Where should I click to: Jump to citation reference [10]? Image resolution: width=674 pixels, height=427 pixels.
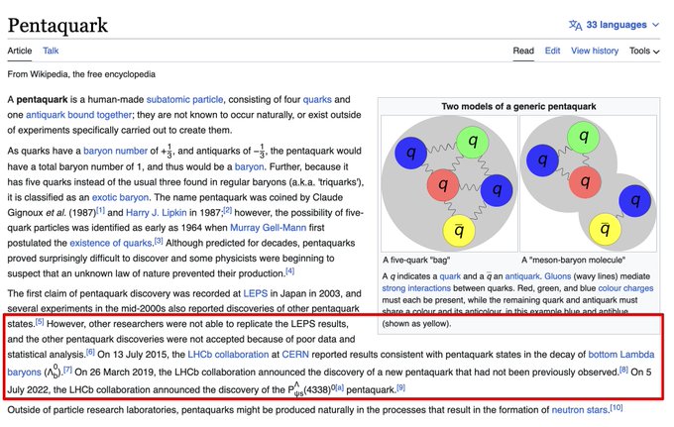pyautogui.click(x=617, y=407)
